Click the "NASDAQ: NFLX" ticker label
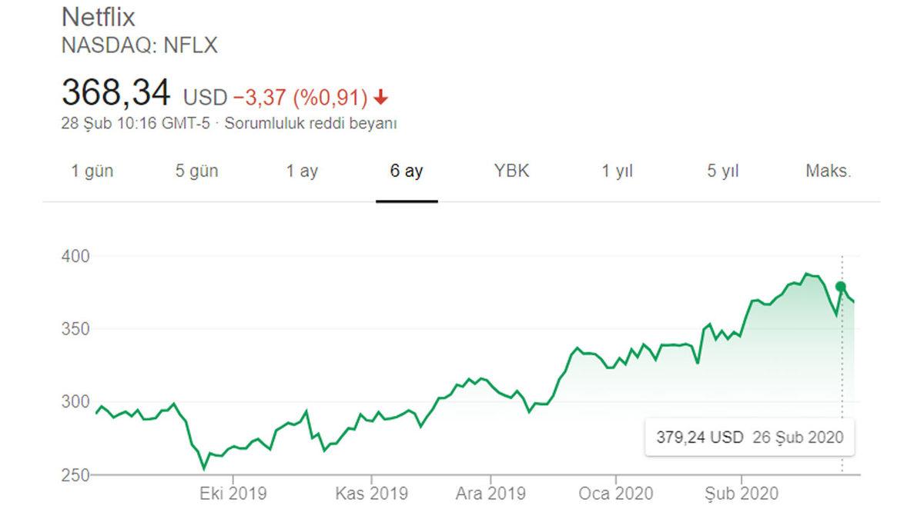This screenshot has height=519, width=924. 139,45
